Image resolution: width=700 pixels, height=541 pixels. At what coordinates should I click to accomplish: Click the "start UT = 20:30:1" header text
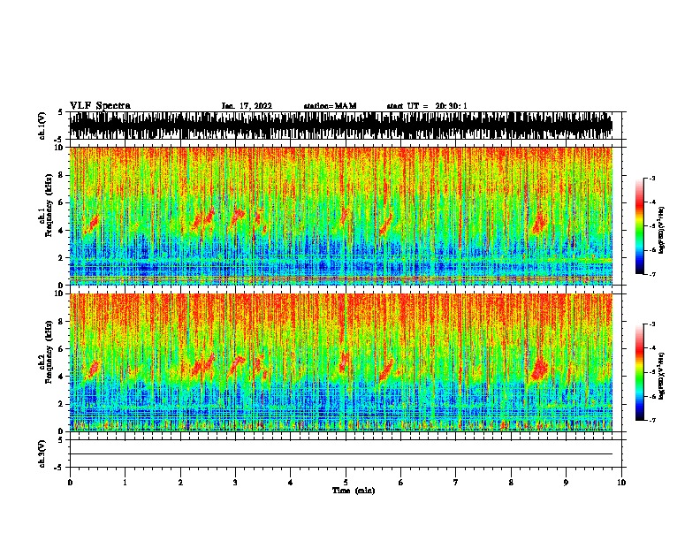pos(427,106)
